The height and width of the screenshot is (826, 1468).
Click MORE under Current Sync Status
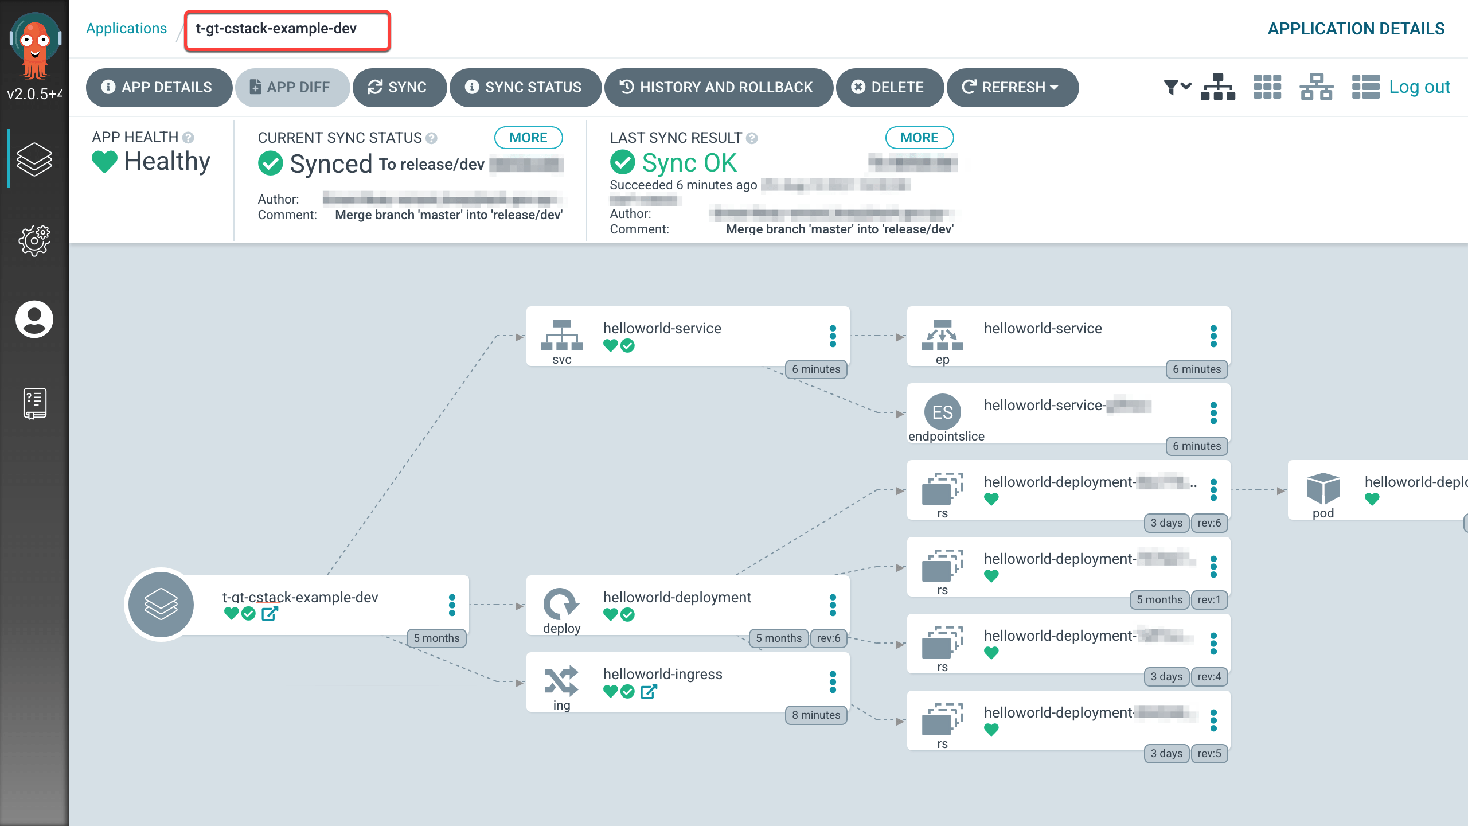click(528, 138)
